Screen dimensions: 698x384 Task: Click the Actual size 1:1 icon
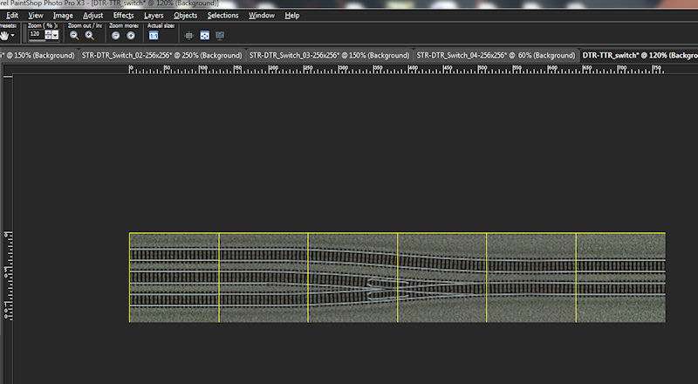point(154,36)
